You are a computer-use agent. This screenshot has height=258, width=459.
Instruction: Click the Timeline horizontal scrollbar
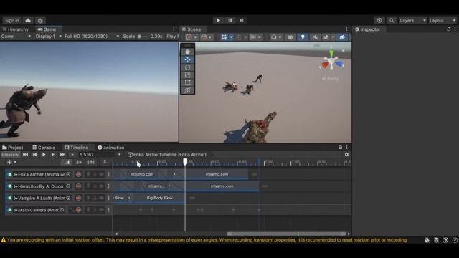[x=287, y=234]
